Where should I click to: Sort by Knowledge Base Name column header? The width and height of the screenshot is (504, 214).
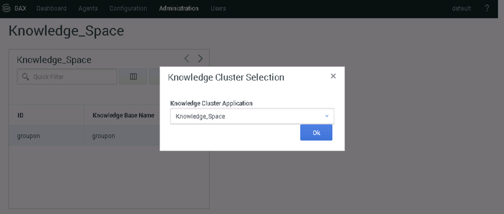click(123, 115)
